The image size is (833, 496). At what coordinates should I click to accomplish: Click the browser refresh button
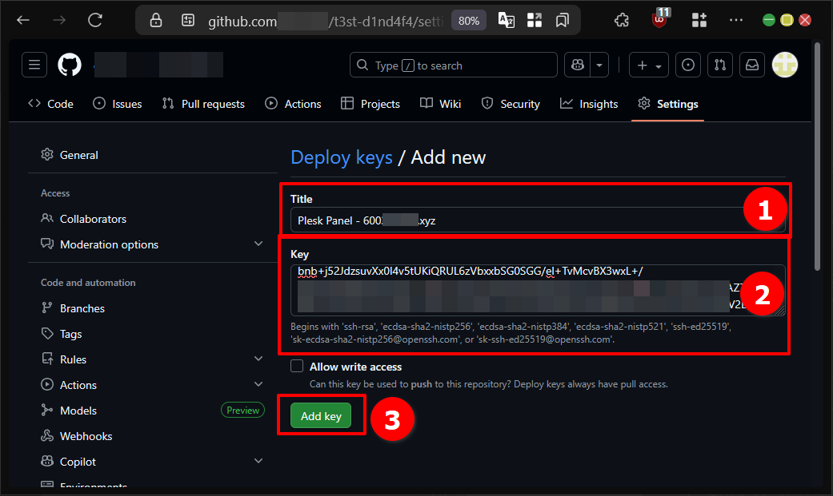[95, 20]
